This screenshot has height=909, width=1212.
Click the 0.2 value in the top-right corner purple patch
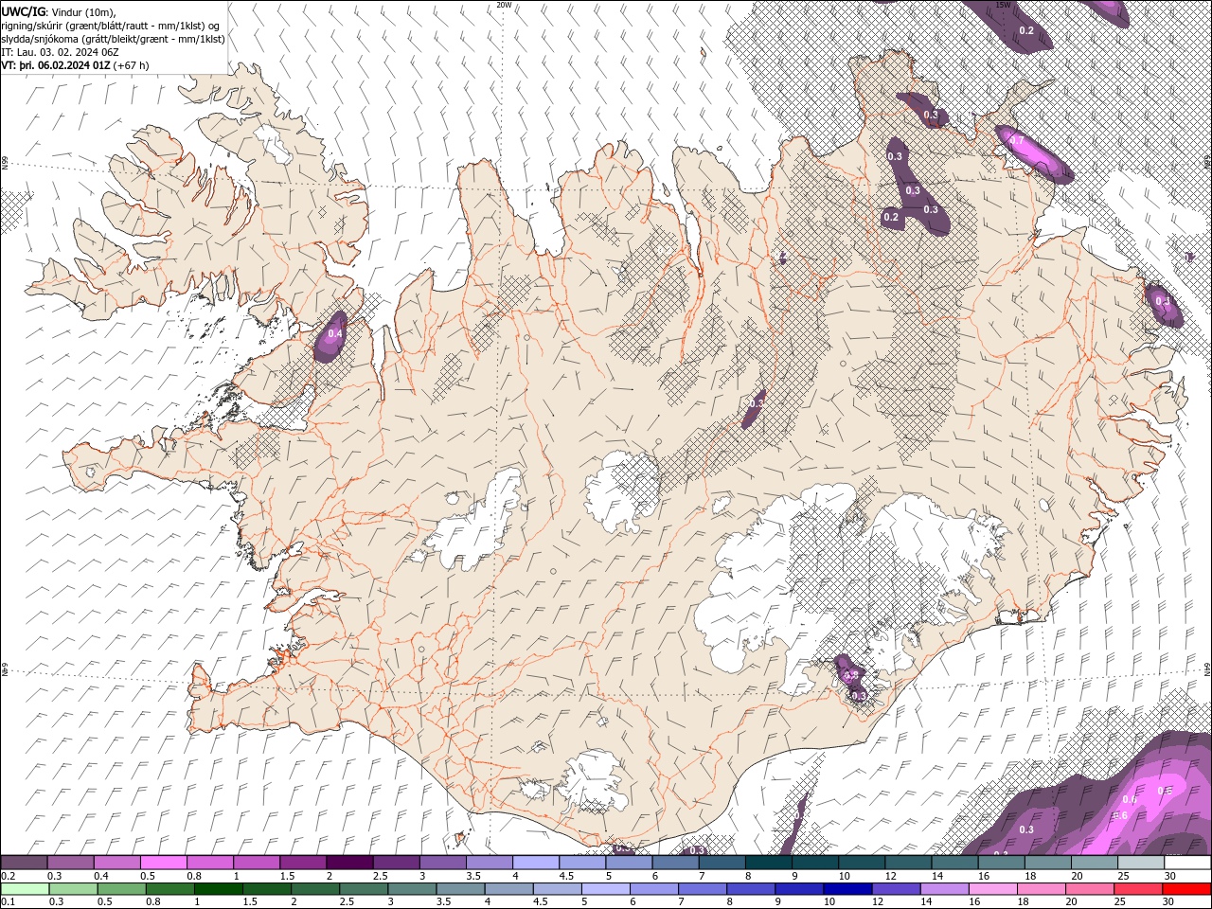(1025, 30)
